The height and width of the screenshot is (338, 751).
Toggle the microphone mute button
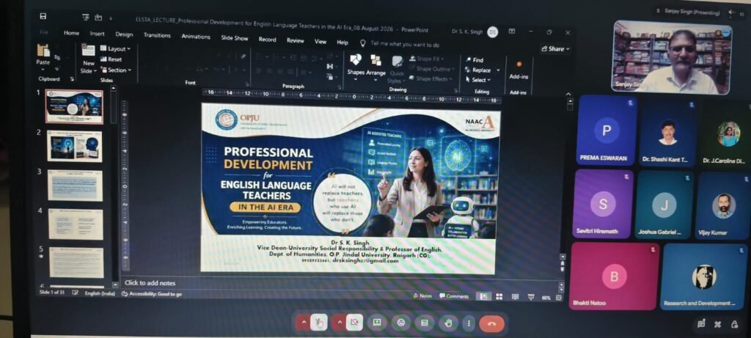(319, 323)
